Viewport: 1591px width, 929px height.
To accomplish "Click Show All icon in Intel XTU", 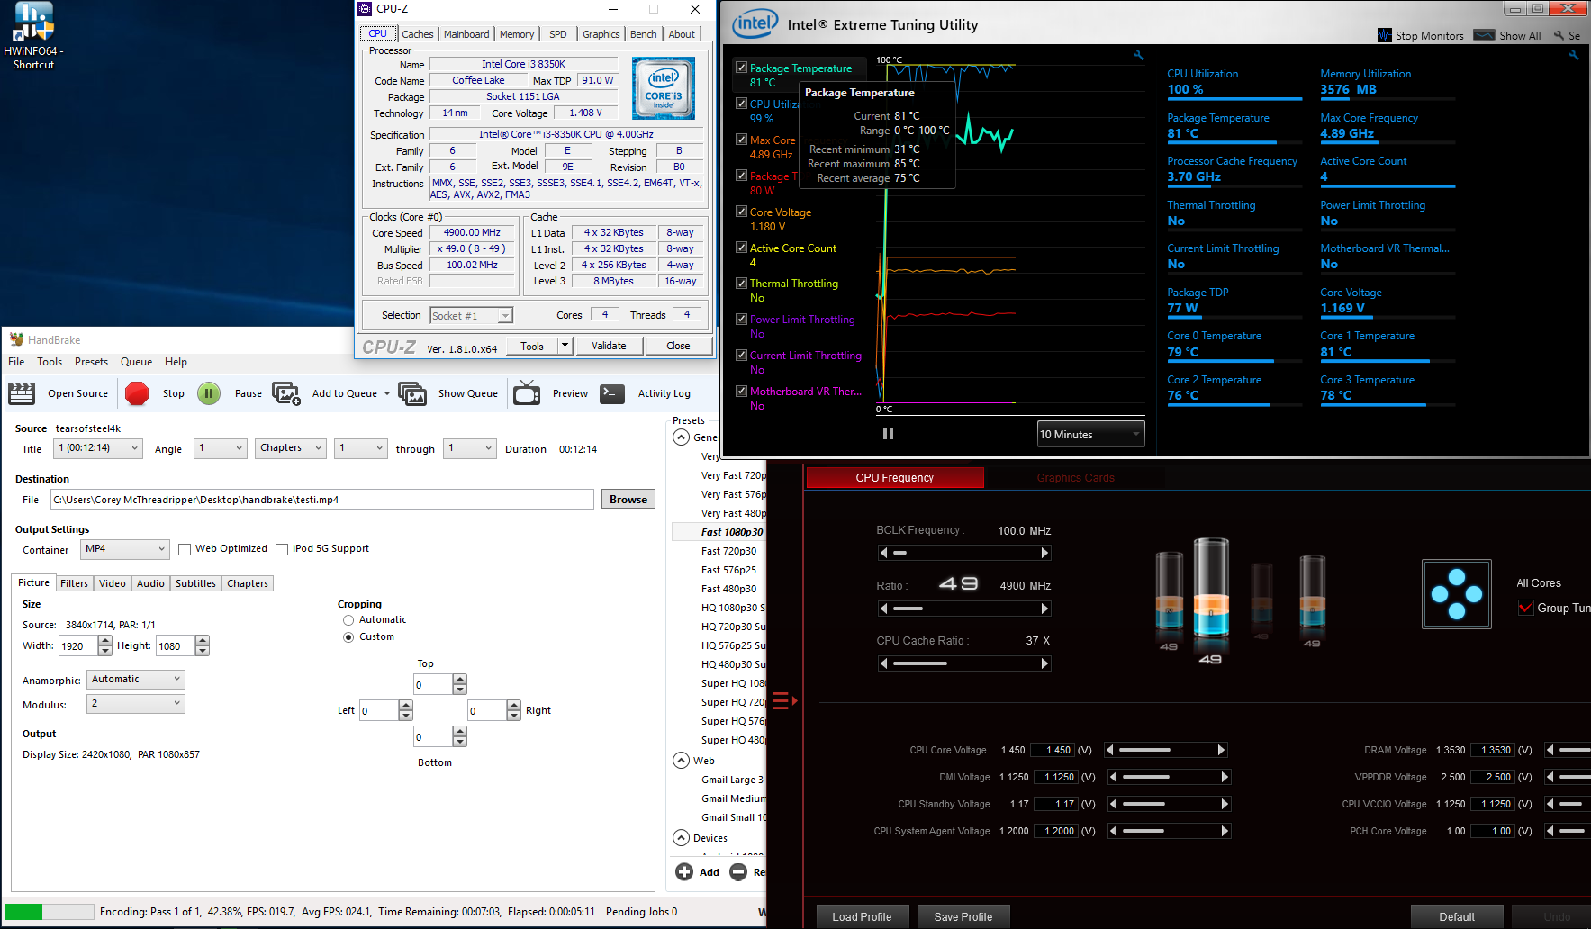I will [1485, 35].
